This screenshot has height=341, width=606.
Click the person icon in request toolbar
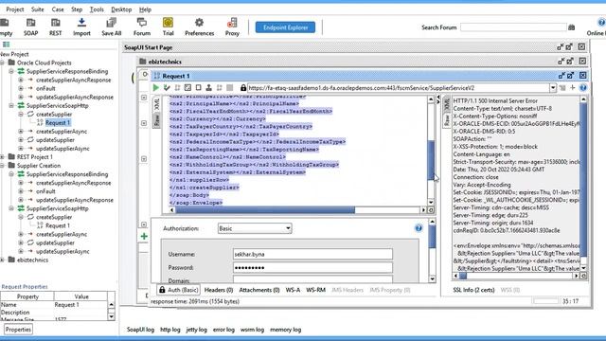[208, 88]
